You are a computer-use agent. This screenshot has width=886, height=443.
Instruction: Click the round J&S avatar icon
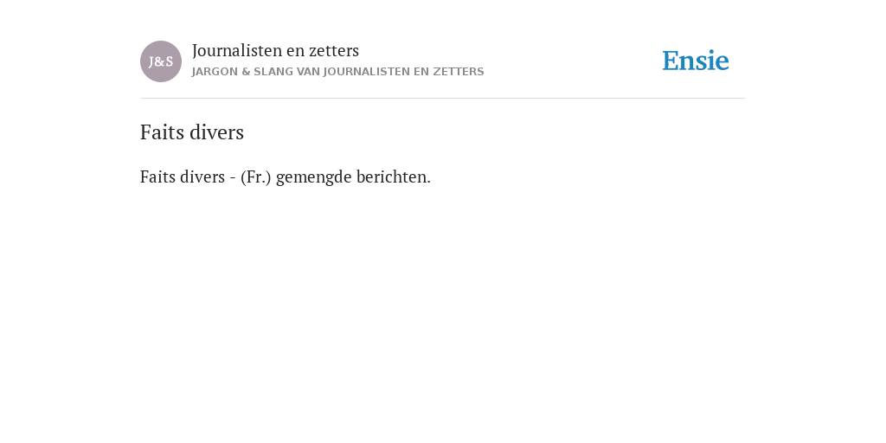tap(160, 61)
